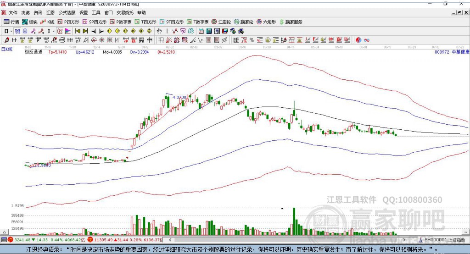Screen dimensions: 470x254
Task: Click the 板块 toolbar button
Action: 30,22
